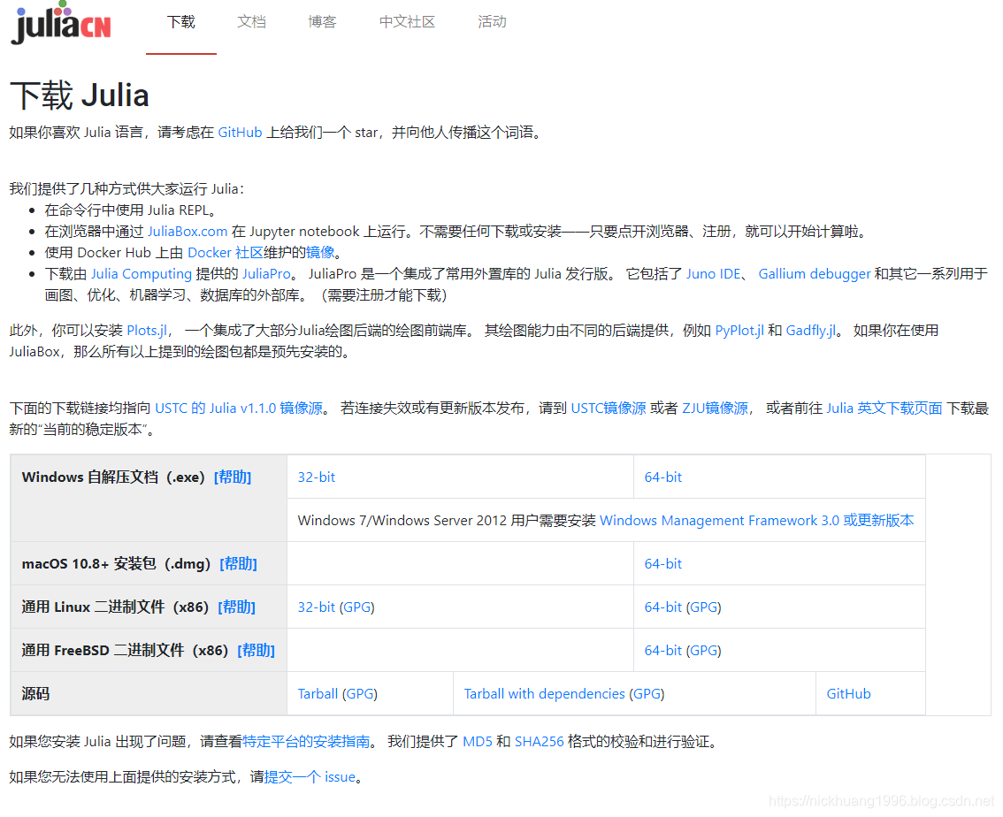Open the GitHub link in the star sentence
Viewport: 1003px width, 817px height.
240,133
